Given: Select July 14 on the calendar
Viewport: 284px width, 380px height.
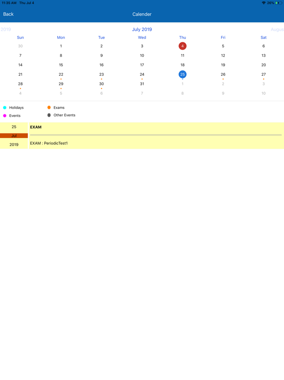Looking at the screenshot, I should (20, 65).
